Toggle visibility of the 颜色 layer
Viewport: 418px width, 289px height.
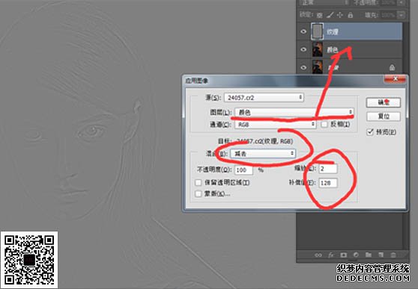(303, 49)
